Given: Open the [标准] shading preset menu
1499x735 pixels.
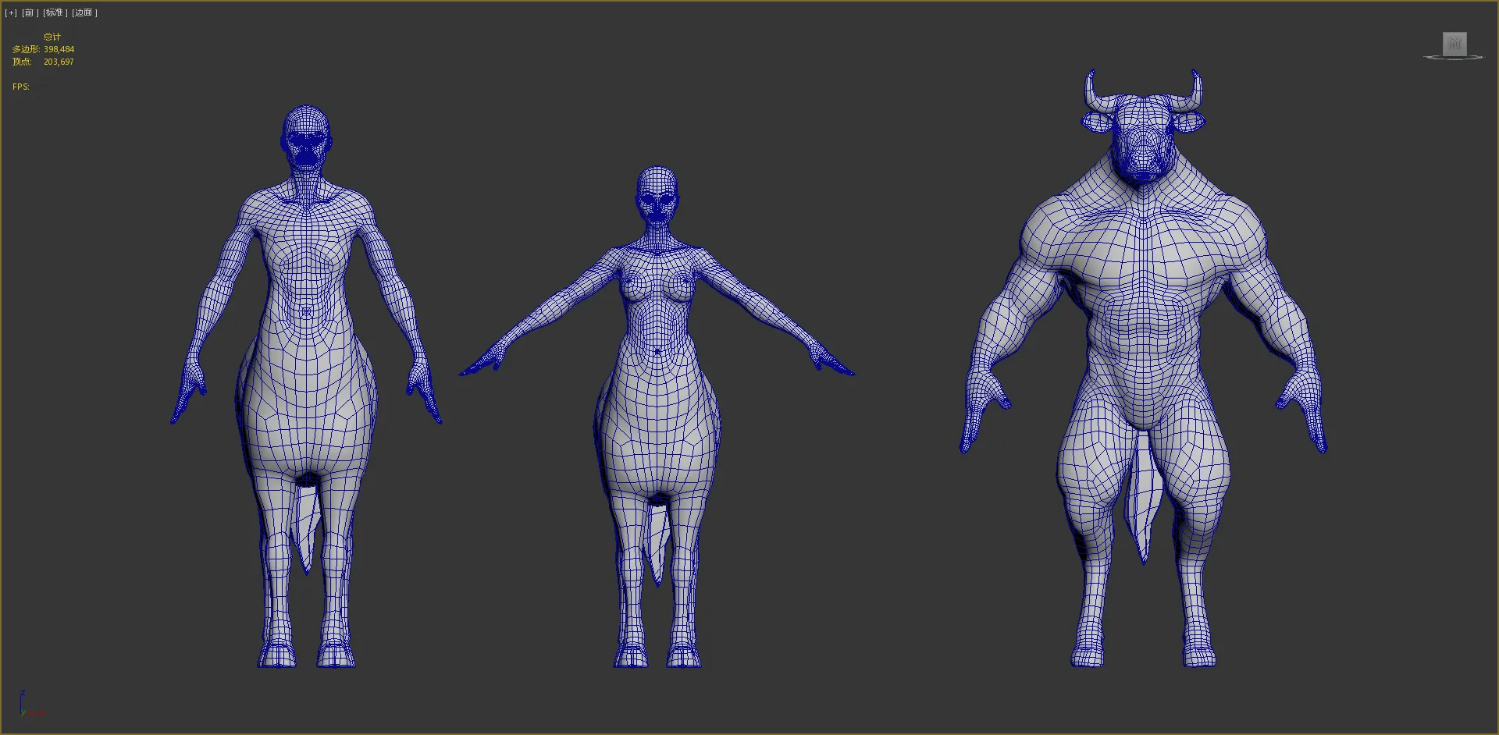Looking at the screenshot, I should 55,12.
